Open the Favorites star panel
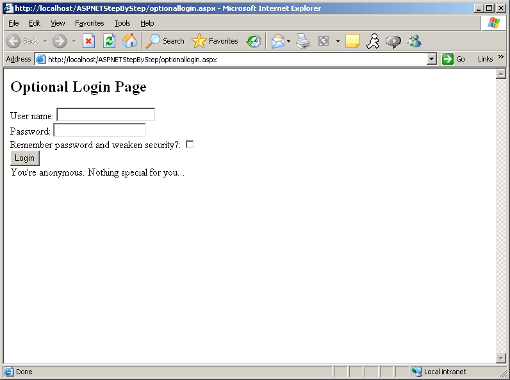Viewport: 510px width, 380px height. click(215, 41)
